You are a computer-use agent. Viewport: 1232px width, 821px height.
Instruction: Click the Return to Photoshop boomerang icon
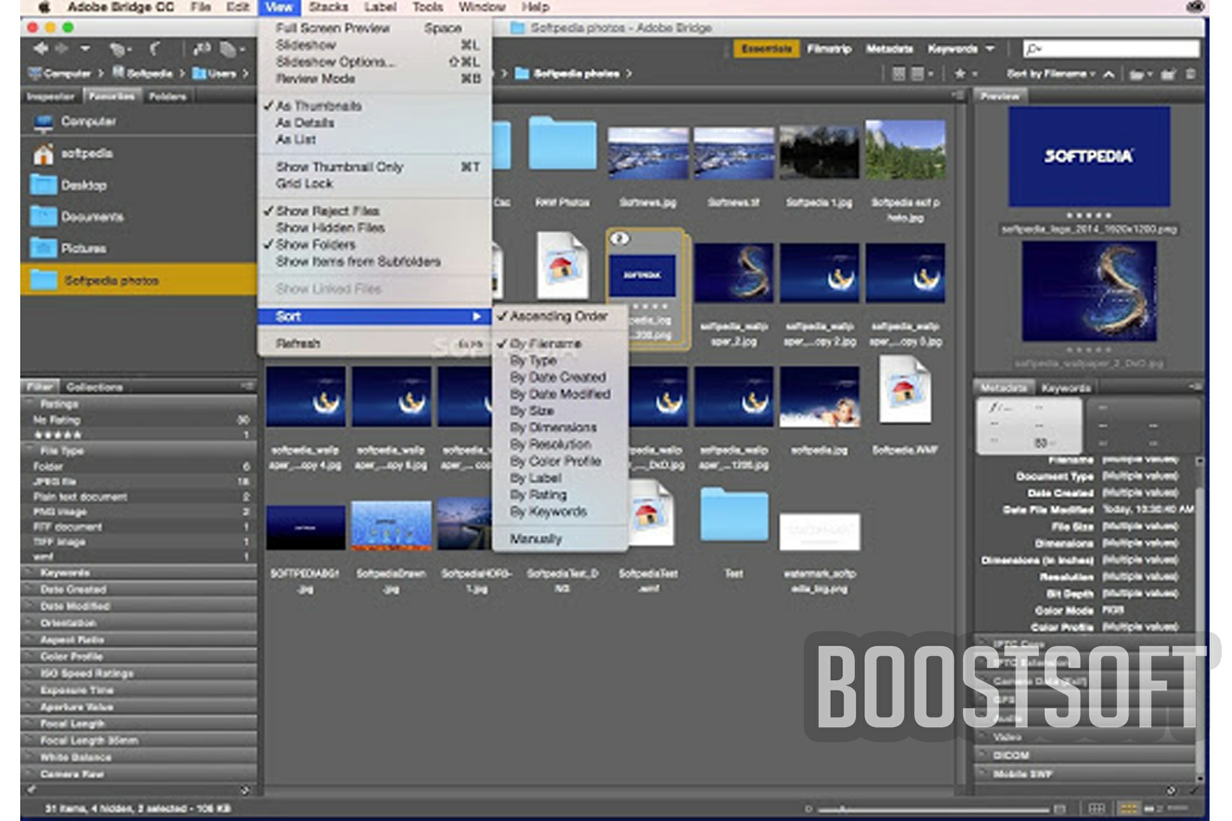(x=155, y=49)
